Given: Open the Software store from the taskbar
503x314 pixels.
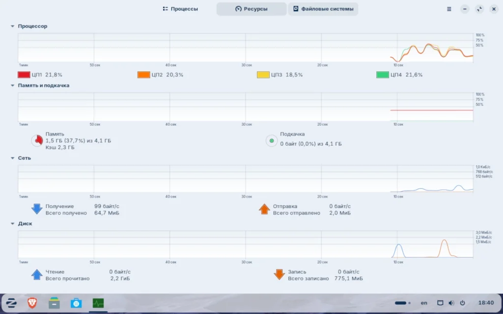Looking at the screenshot, I should [76, 303].
